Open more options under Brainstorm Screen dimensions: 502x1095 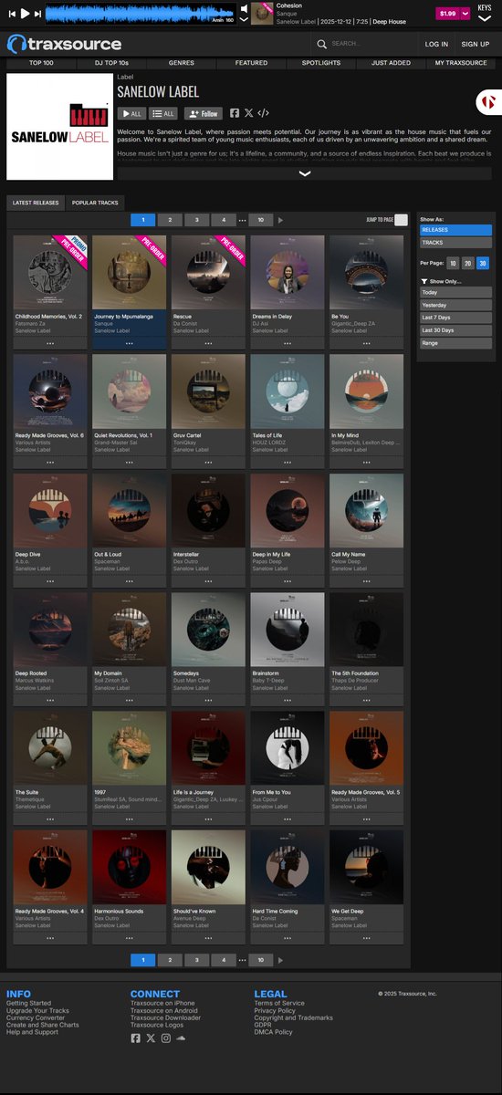click(288, 700)
